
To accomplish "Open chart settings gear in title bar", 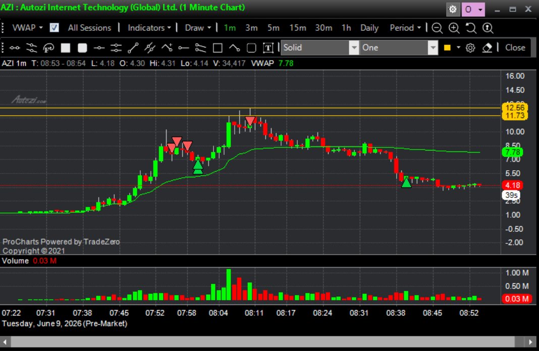I will tap(453, 9).
